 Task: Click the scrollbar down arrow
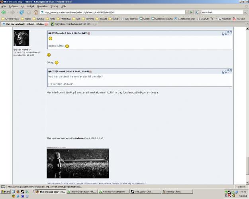[x=247, y=183]
